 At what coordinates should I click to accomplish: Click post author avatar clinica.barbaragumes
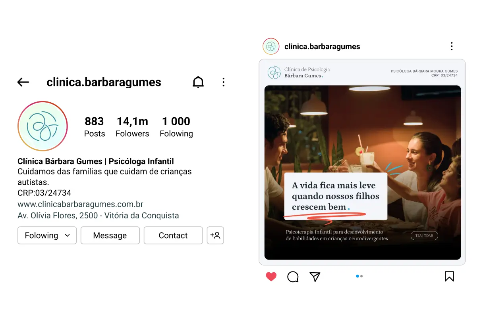coord(271,46)
